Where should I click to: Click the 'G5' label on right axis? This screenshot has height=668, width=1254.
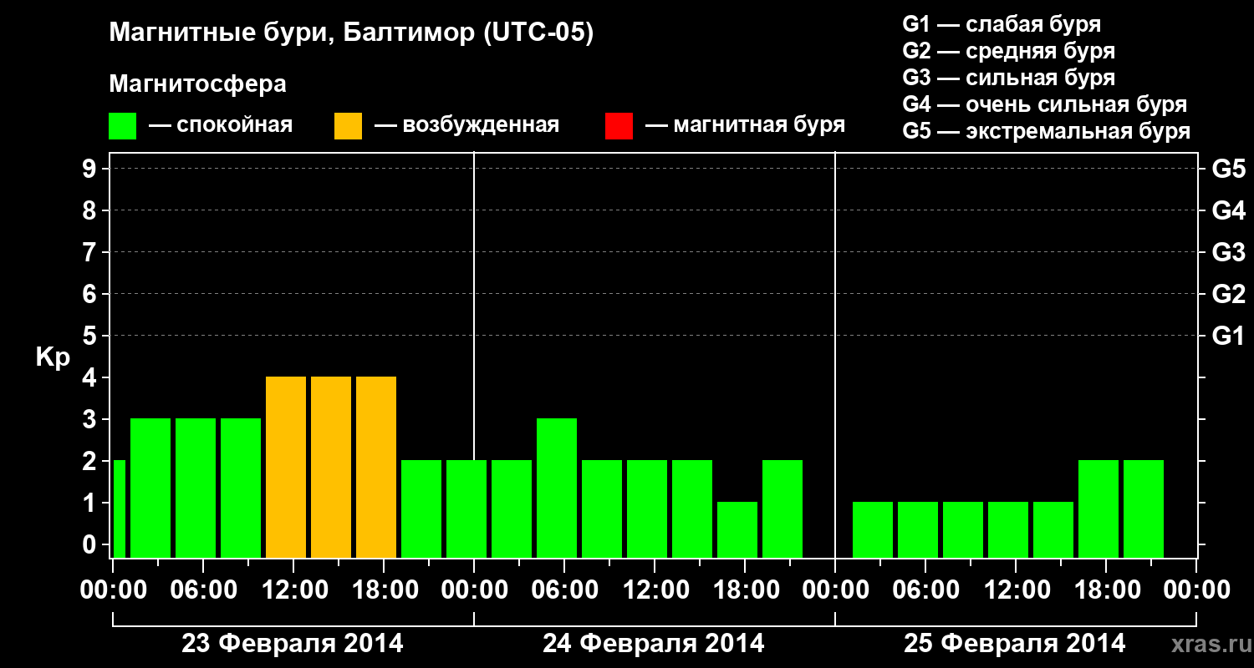tap(1229, 169)
